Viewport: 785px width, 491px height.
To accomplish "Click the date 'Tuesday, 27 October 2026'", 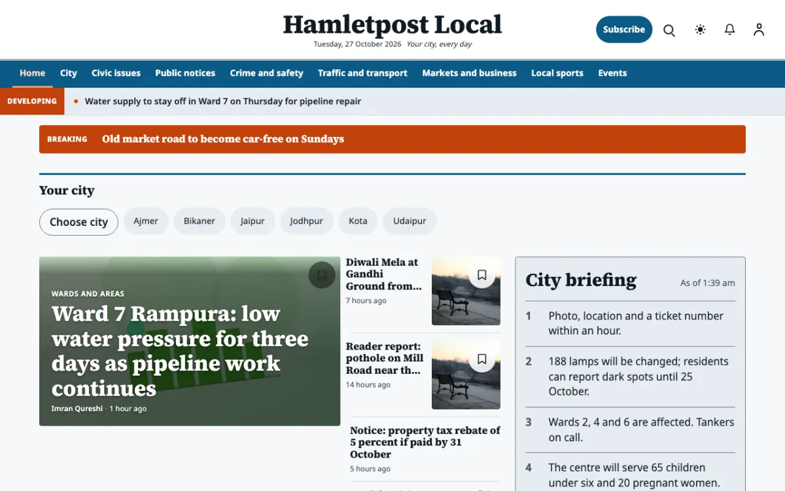I will coord(357,45).
